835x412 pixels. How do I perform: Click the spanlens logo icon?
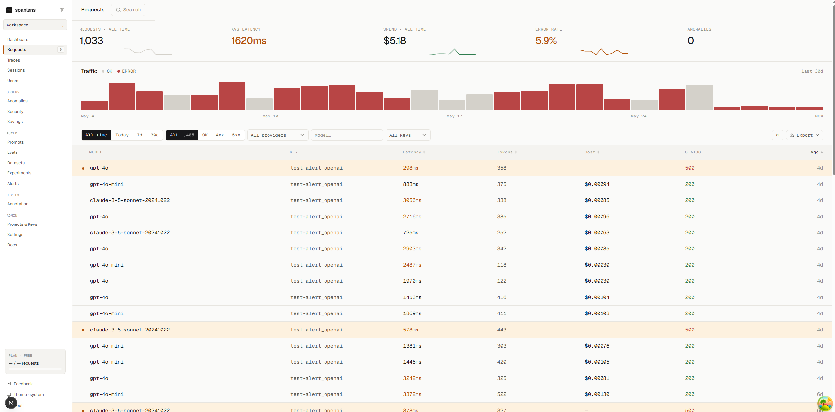click(x=9, y=10)
